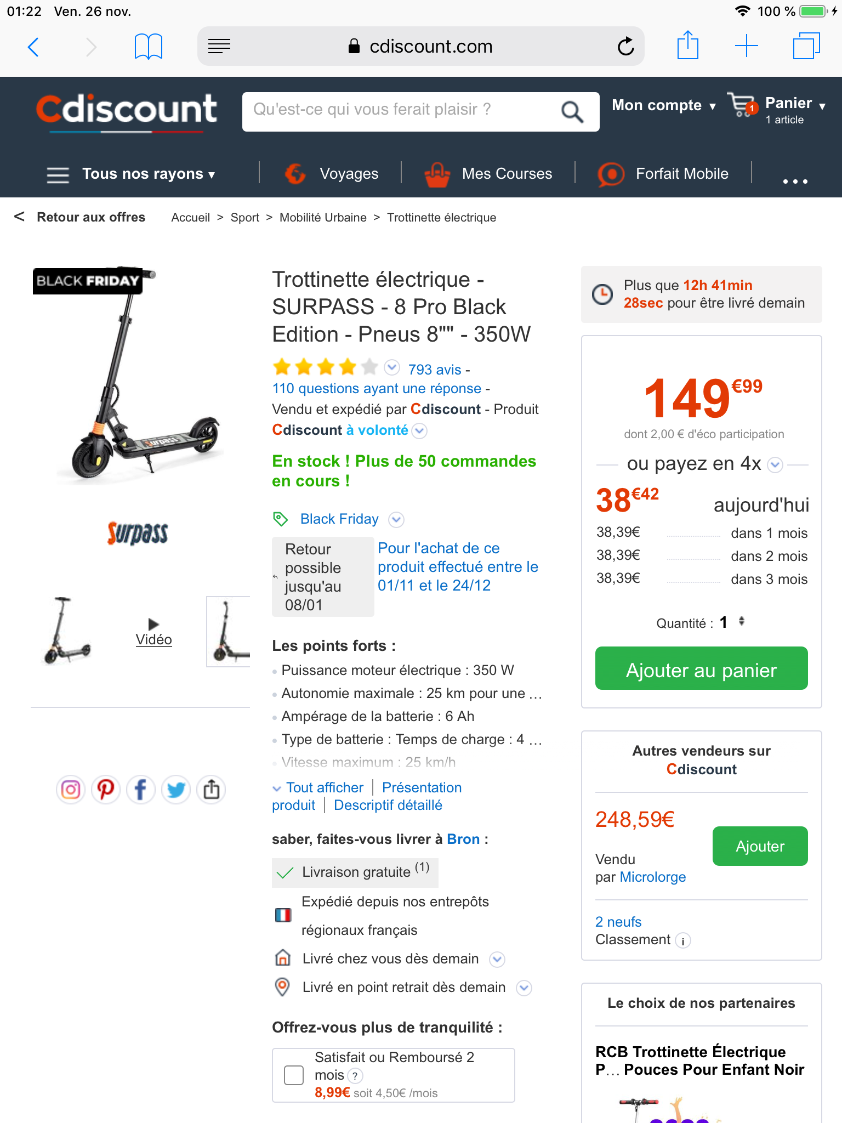
Task: Reload the cdiscount.com page
Action: [625, 47]
